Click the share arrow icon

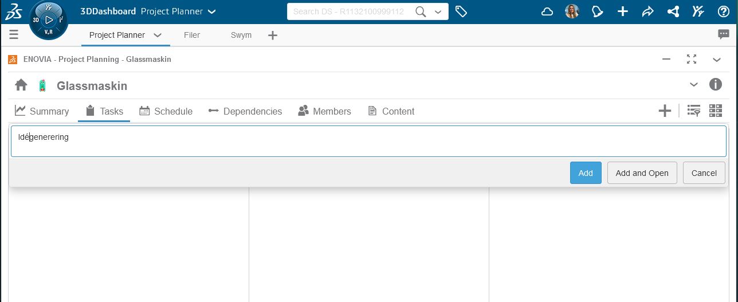tap(648, 11)
